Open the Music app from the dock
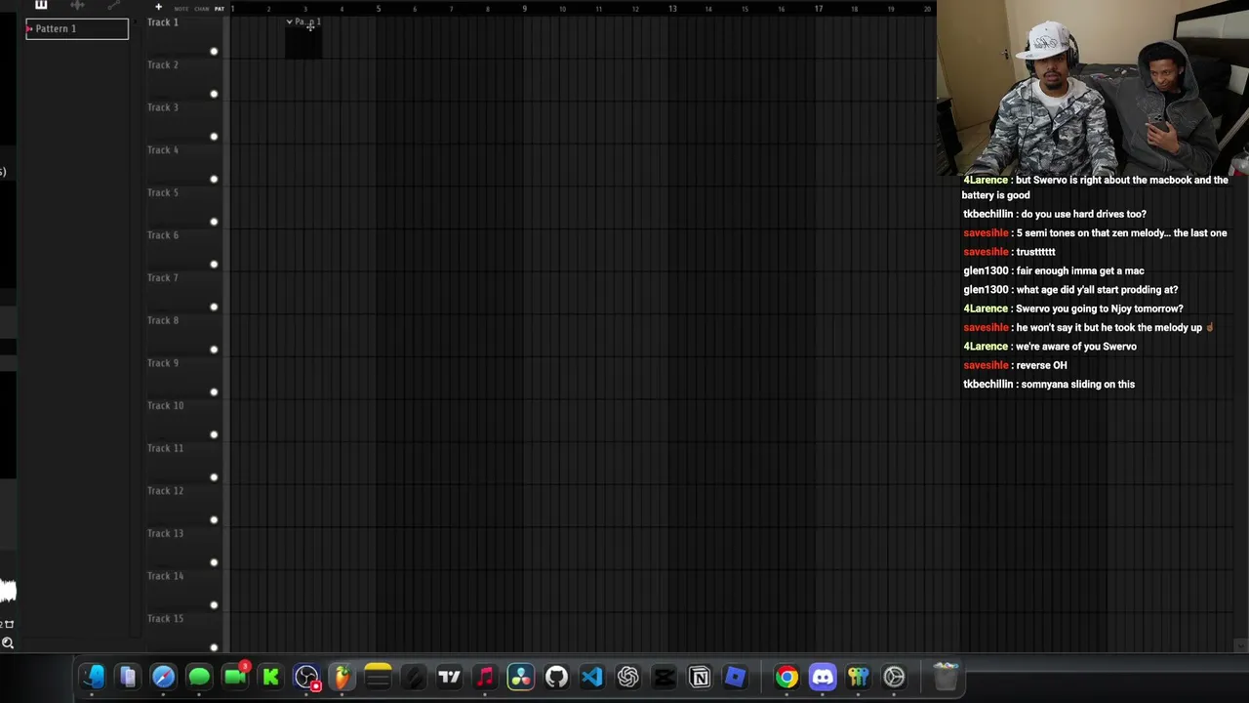The width and height of the screenshot is (1249, 703). click(x=485, y=677)
